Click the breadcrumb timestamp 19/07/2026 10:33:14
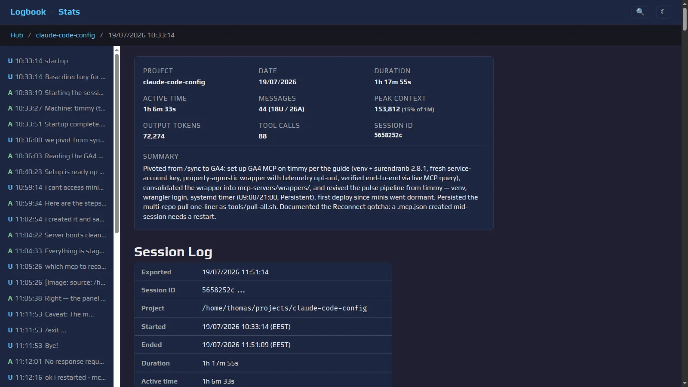The width and height of the screenshot is (688, 387). 141,35
